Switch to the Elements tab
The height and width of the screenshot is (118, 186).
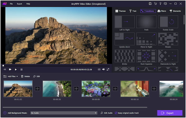(175, 11)
